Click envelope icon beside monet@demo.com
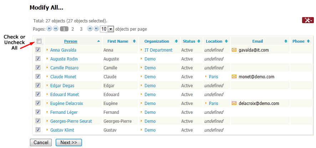The width and height of the screenshot is (316, 148). tap(234, 77)
